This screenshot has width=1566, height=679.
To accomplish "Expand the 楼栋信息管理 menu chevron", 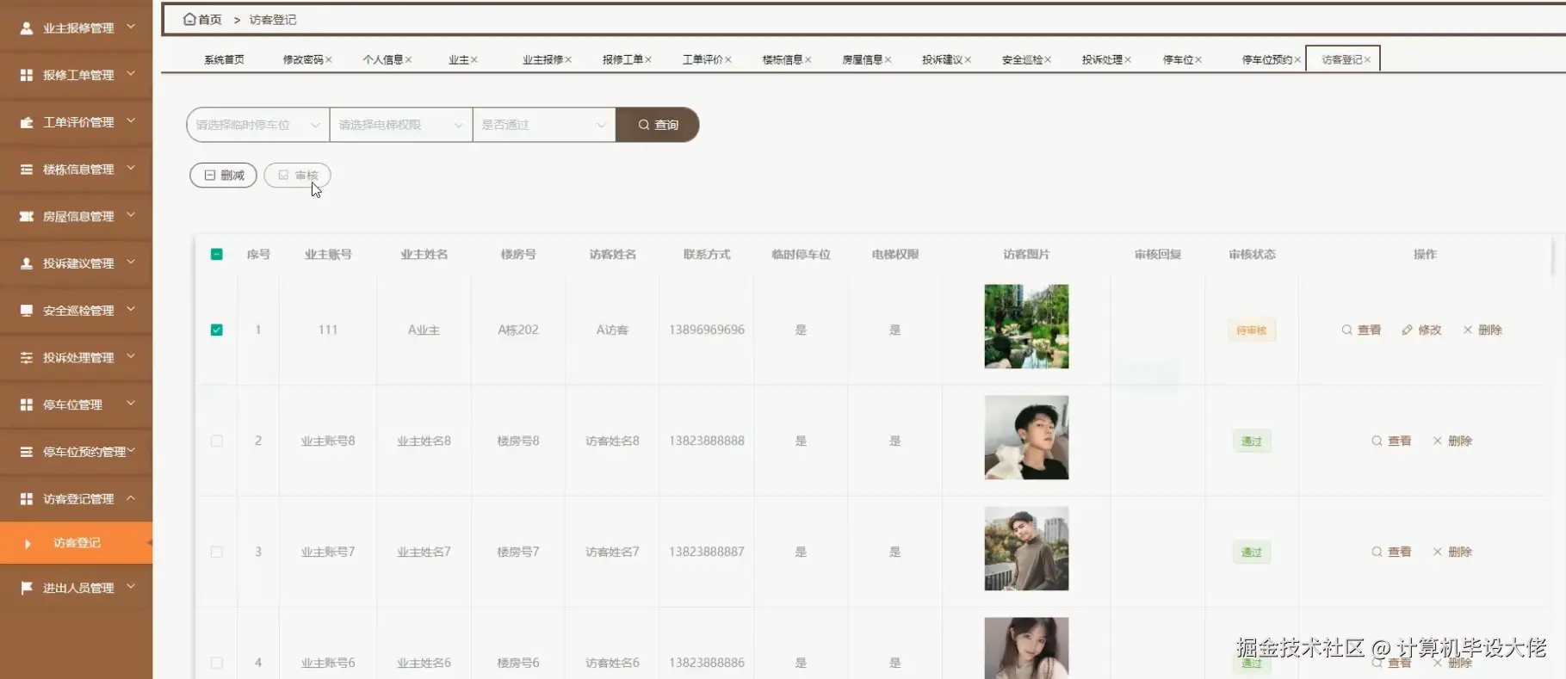I will click(x=131, y=169).
